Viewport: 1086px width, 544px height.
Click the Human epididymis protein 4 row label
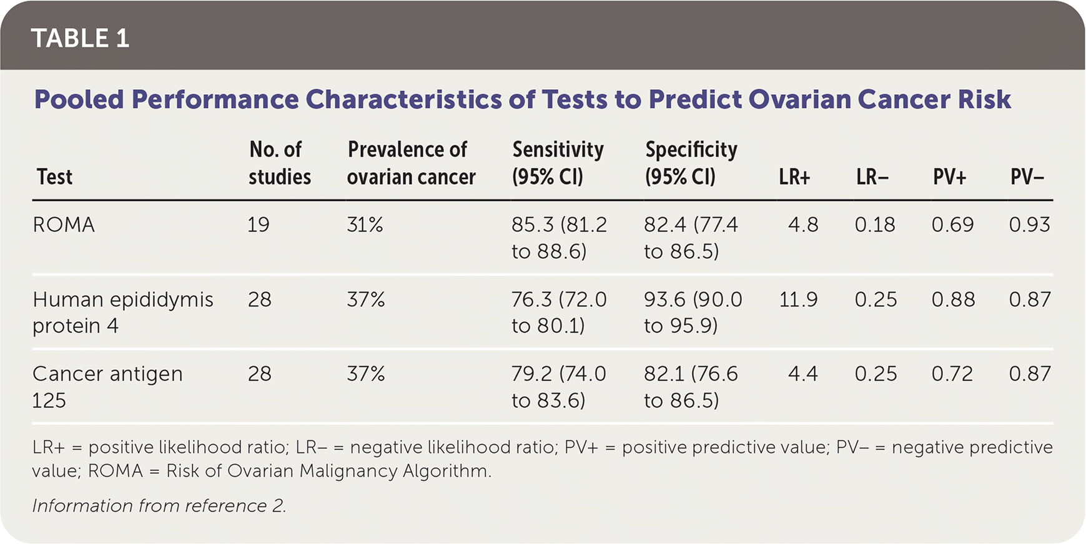coord(122,313)
